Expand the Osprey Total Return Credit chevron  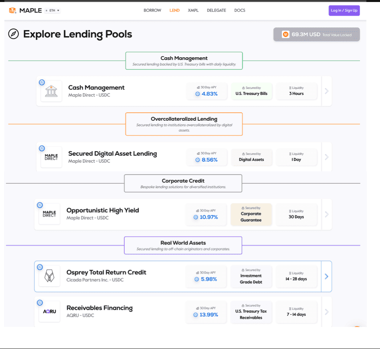click(x=326, y=276)
